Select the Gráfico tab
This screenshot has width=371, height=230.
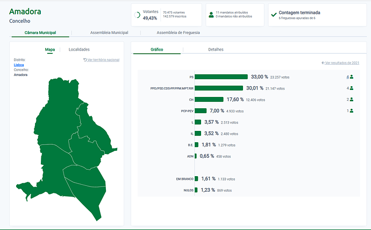pyautogui.click(x=157, y=50)
